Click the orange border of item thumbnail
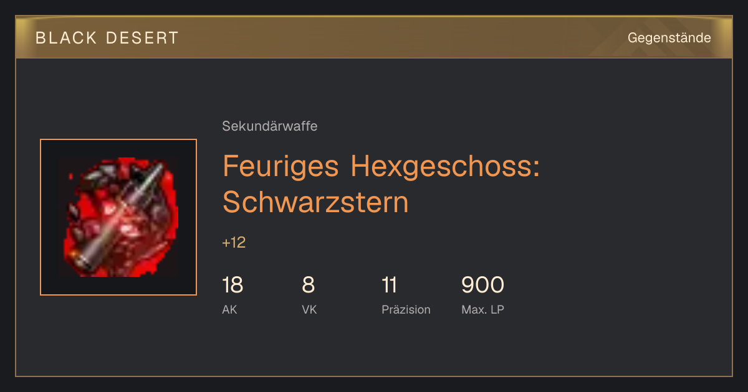Screen dimensions: 748x392 point(118,140)
